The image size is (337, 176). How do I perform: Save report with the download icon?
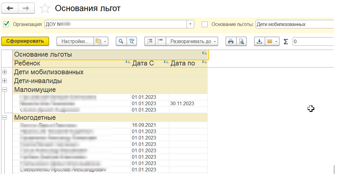259,41
